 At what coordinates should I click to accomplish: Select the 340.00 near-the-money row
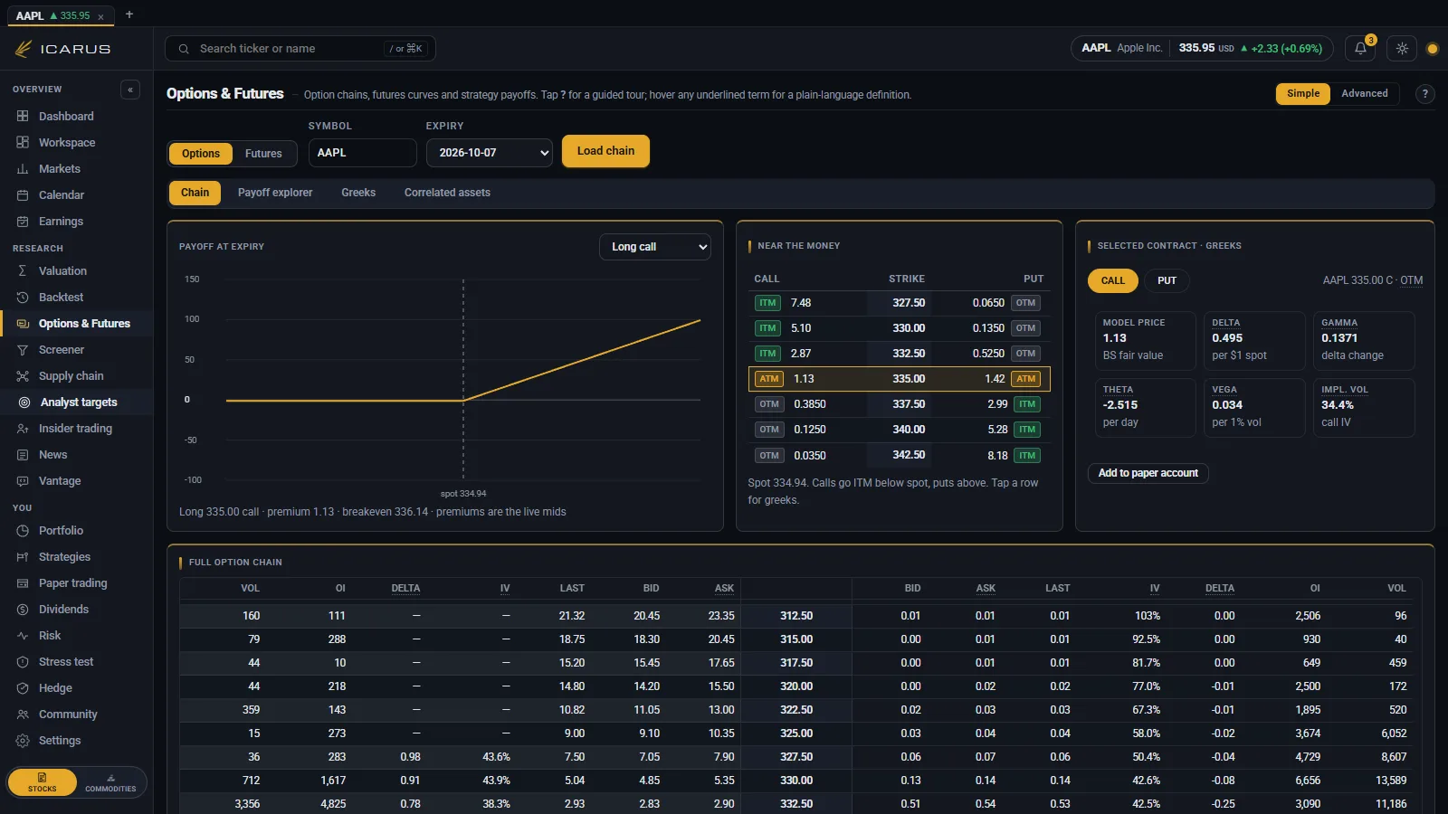(x=899, y=430)
